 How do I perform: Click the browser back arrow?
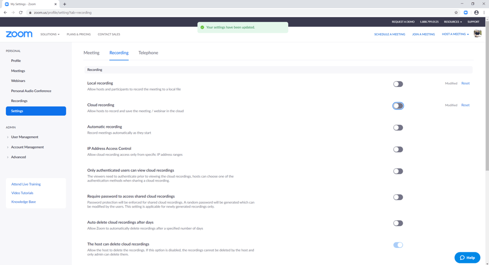pyautogui.click(x=6, y=13)
